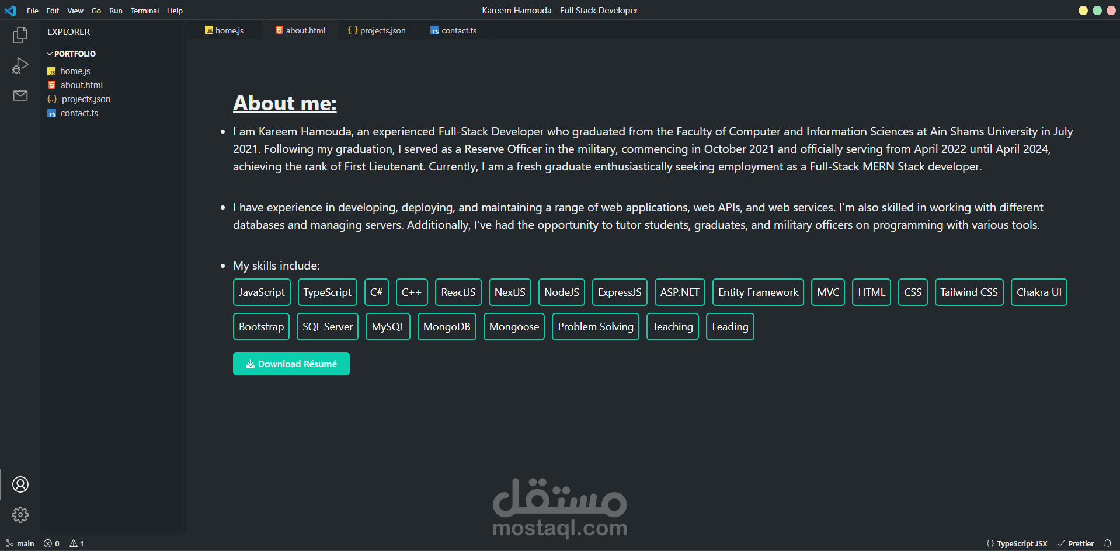Open the Explorer files icon in activity bar
The width and height of the screenshot is (1120, 551).
pos(20,35)
